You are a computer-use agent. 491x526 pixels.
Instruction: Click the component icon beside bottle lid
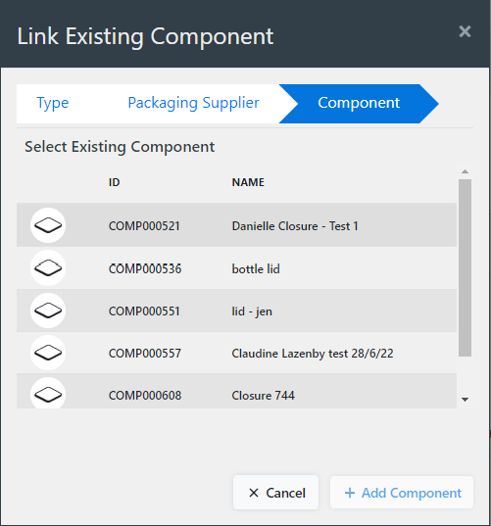[48, 267]
